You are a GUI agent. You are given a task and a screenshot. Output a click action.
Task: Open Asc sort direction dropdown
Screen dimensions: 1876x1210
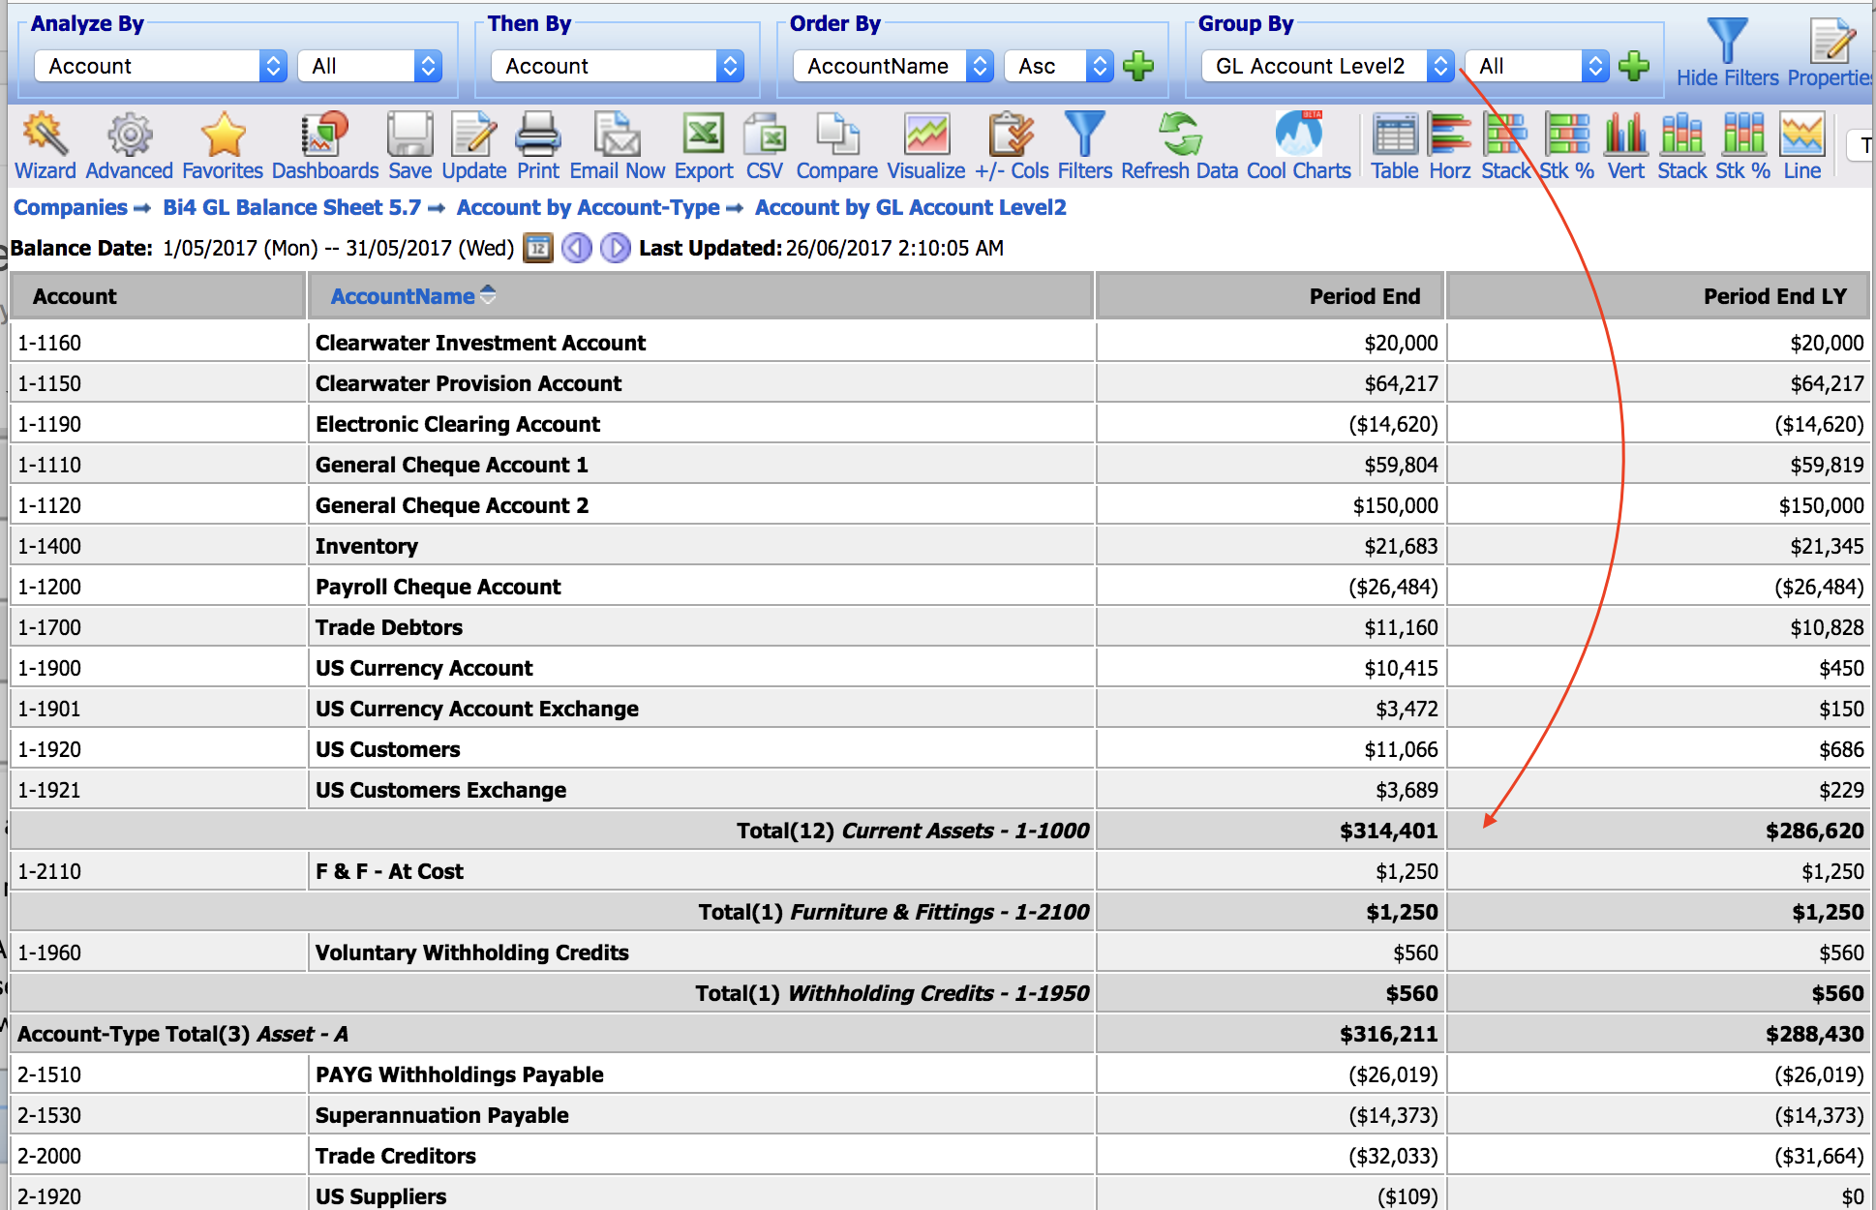click(x=1059, y=66)
